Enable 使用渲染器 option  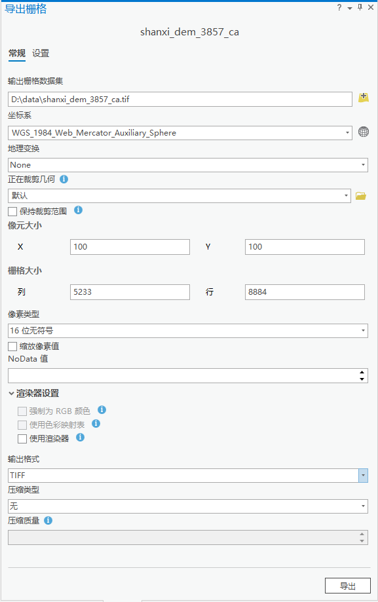click(21, 438)
